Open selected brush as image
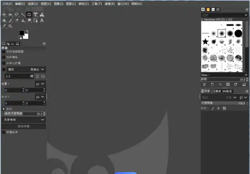 244,84
